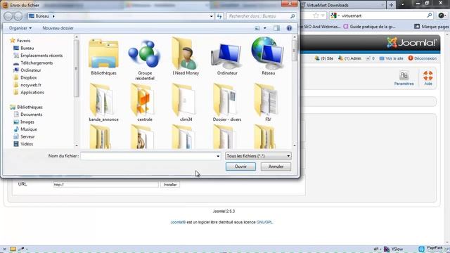The width and height of the screenshot is (450, 253).
Task: Open Dropbox in the sidebar
Action: 28,78
